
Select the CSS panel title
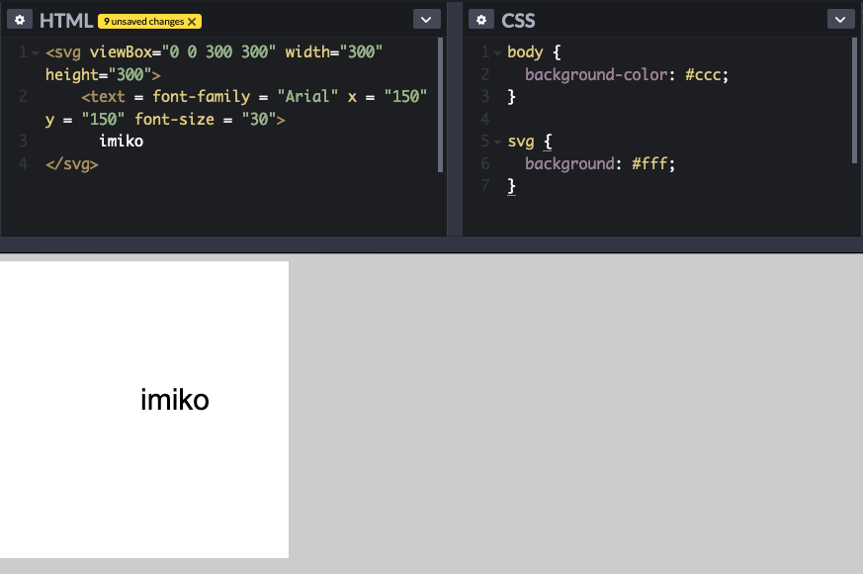click(518, 21)
